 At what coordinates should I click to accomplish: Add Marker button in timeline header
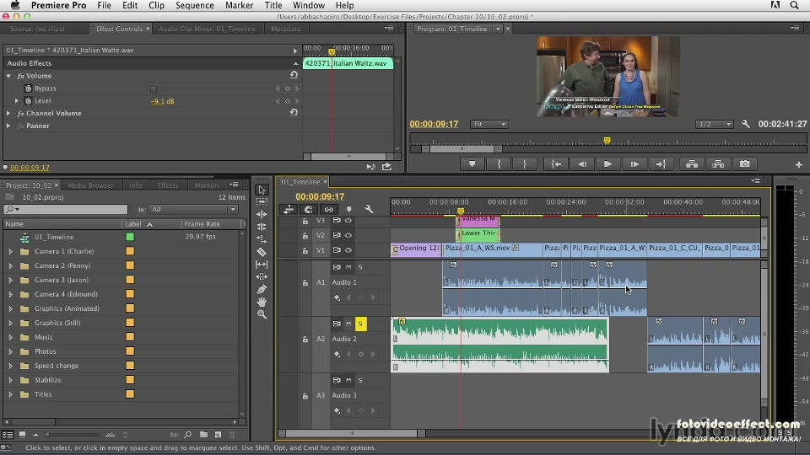pyautogui.click(x=348, y=209)
